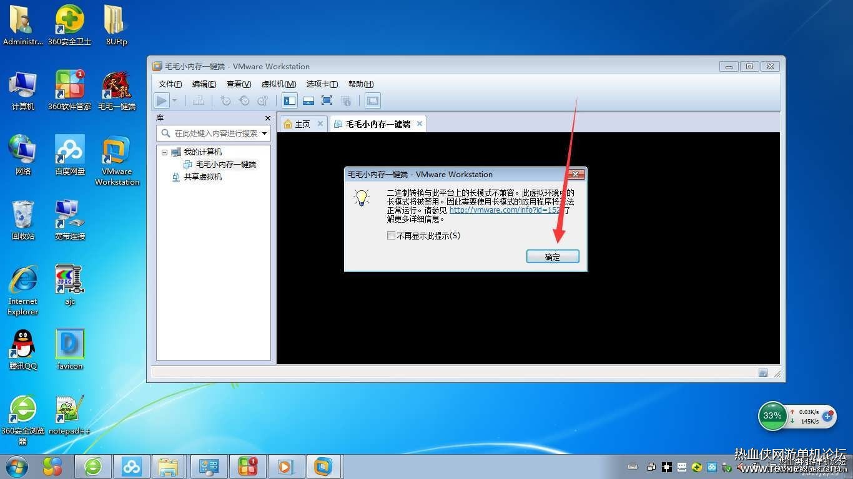This screenshot has width=853, height=479.
Task: Select 我的计算机 in the library tree
Action: (202, 152)
